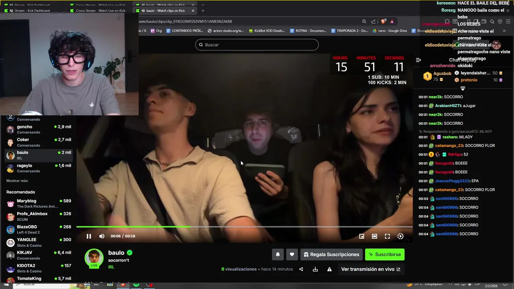Click the Brave browser icon in the taskbar
514x289 pixels.
(123, 285)
